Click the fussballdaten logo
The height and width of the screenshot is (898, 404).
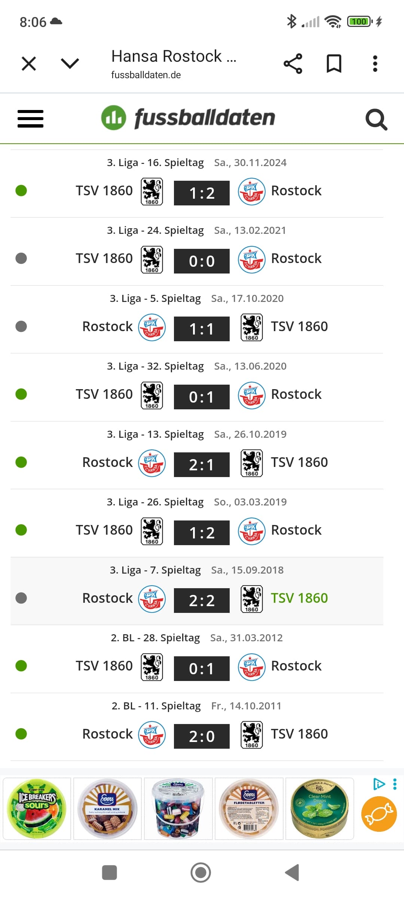(188, 118)
